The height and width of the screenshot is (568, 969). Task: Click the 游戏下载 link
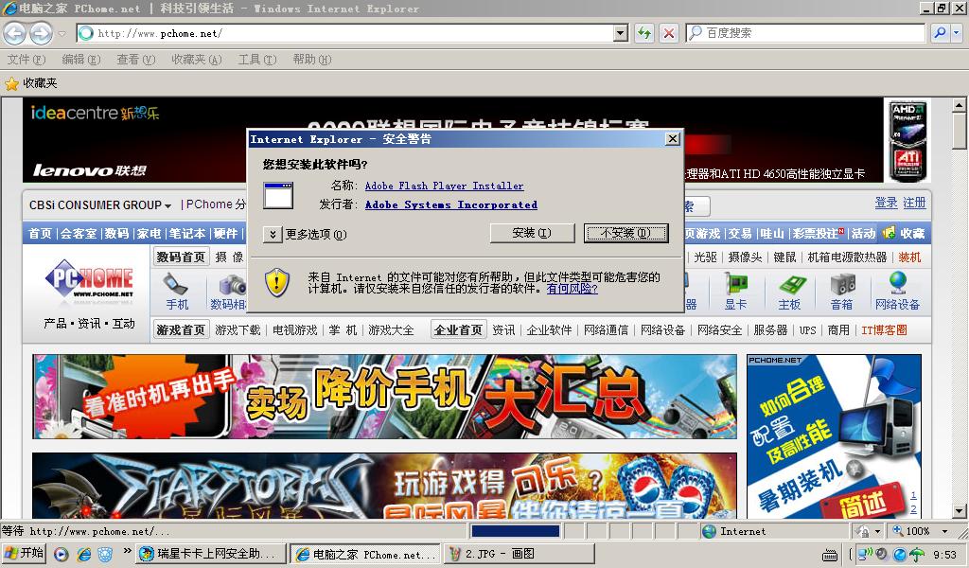238,330
